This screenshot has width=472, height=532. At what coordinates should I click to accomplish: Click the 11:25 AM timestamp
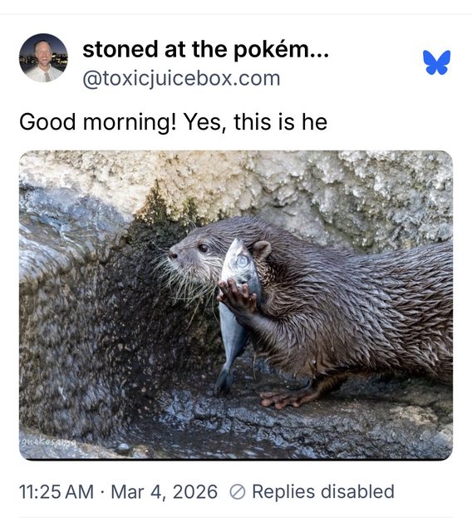point(57,492)
